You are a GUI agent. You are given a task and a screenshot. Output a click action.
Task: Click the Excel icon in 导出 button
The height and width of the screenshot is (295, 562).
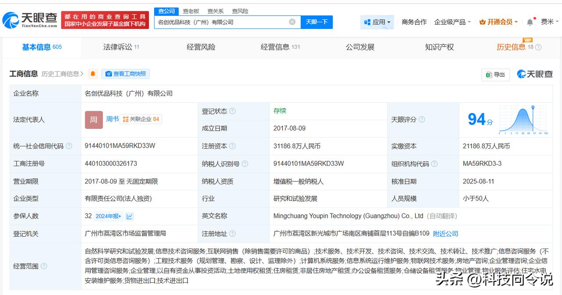coord(488,75)
